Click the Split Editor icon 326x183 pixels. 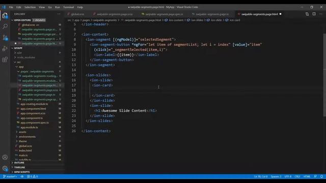point(314,14)
